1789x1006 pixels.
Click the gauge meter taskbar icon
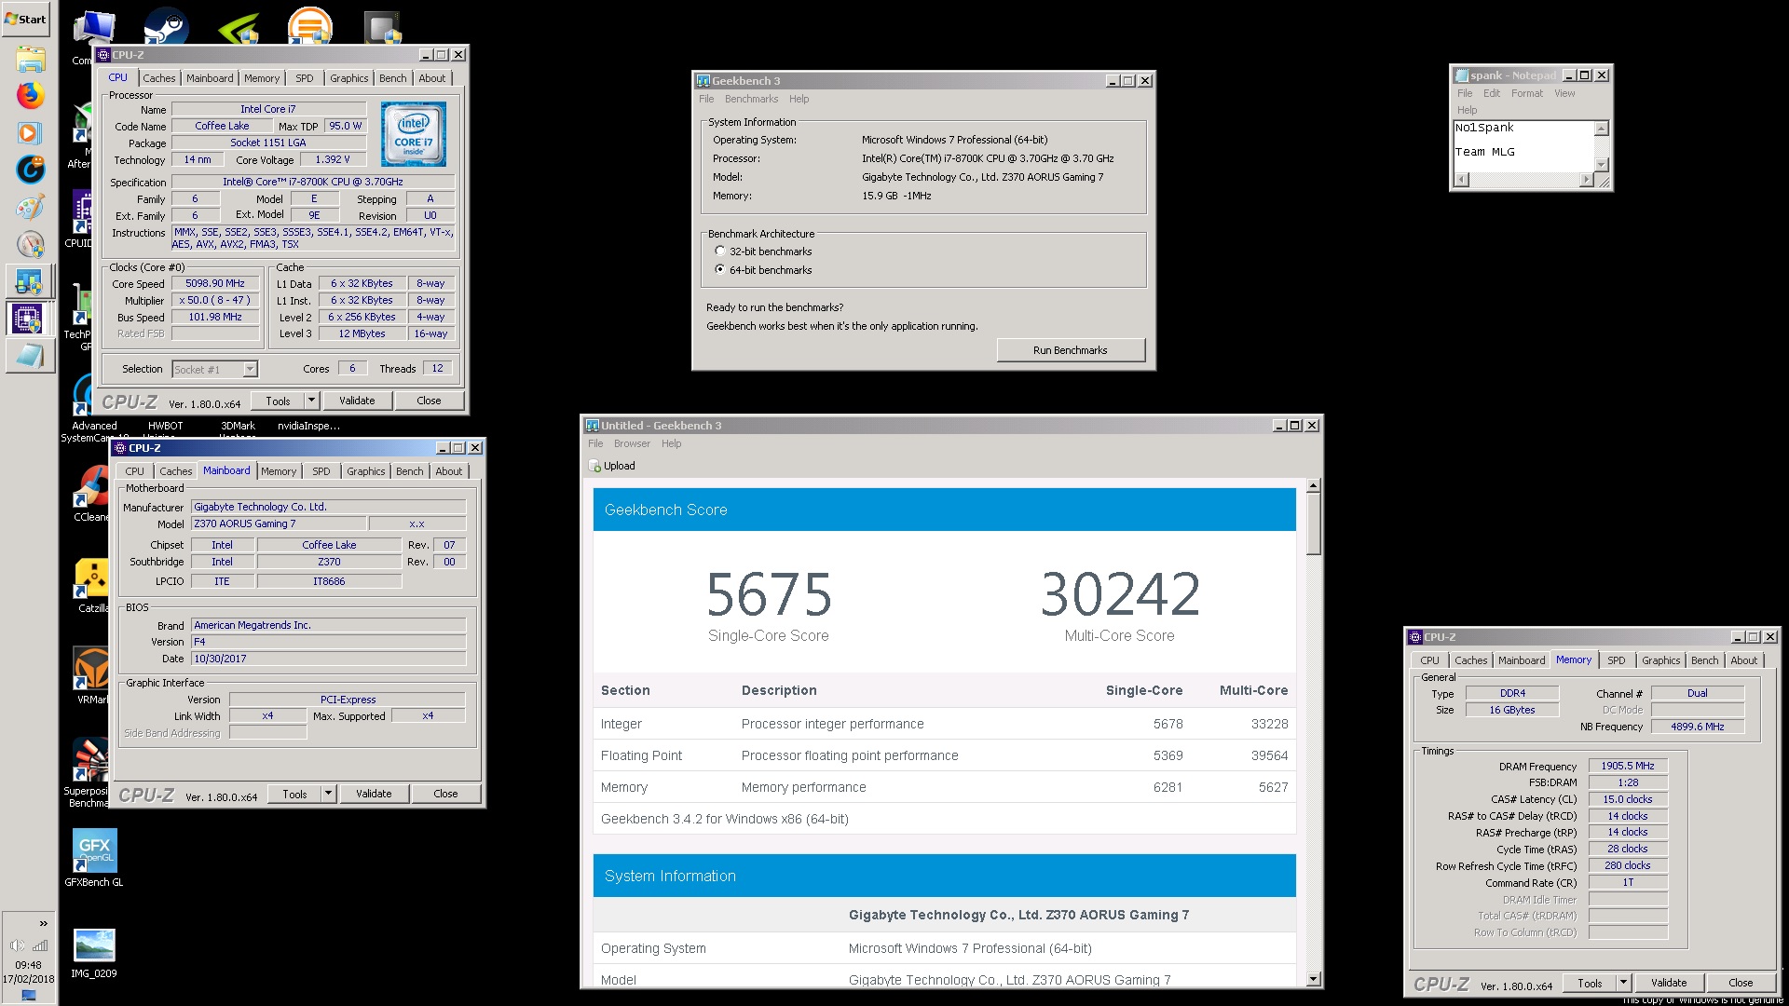(x=30, y=244)
